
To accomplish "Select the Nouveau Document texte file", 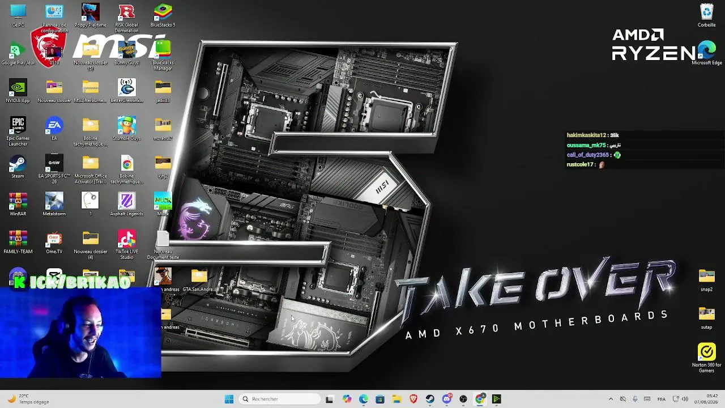I will (163, 246).
